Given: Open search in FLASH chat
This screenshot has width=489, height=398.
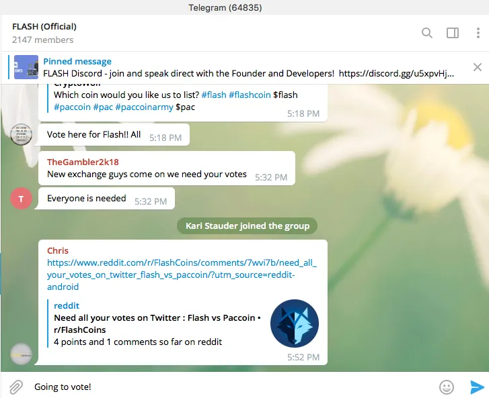Looking at the screenshot, I should pos(427,33).
